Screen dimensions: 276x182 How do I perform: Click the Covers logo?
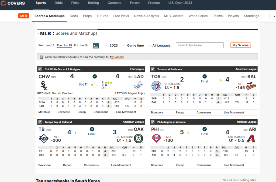[x=13, y=3]
